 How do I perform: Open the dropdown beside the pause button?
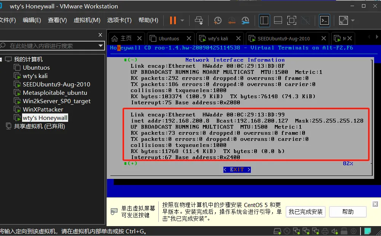click(182, 21)
